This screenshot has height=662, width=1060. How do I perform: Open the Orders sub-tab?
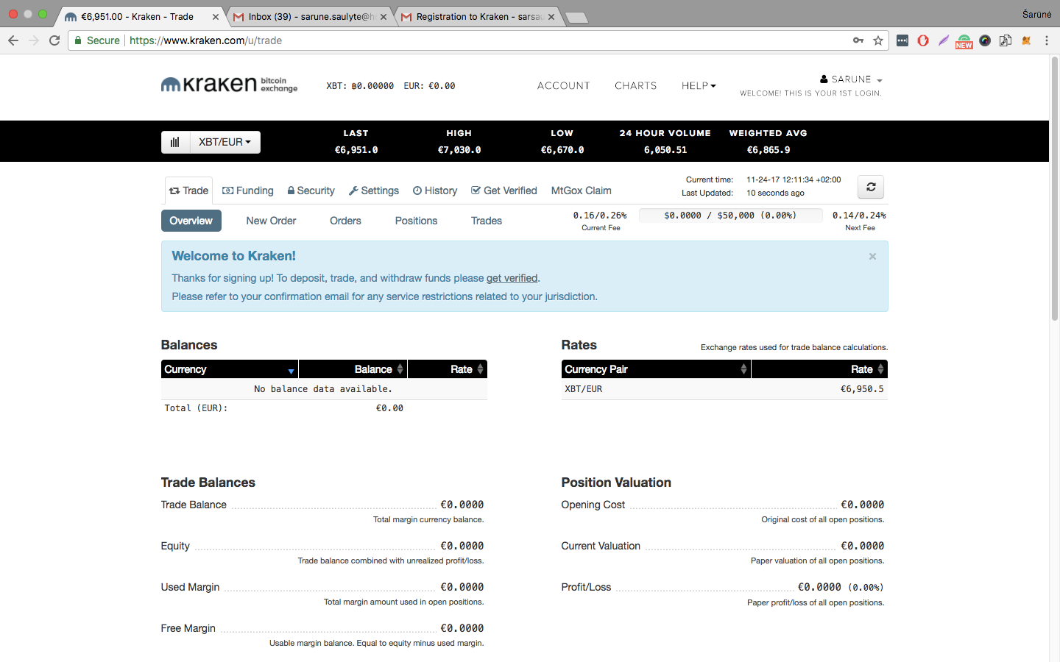[x=345, y=221]
